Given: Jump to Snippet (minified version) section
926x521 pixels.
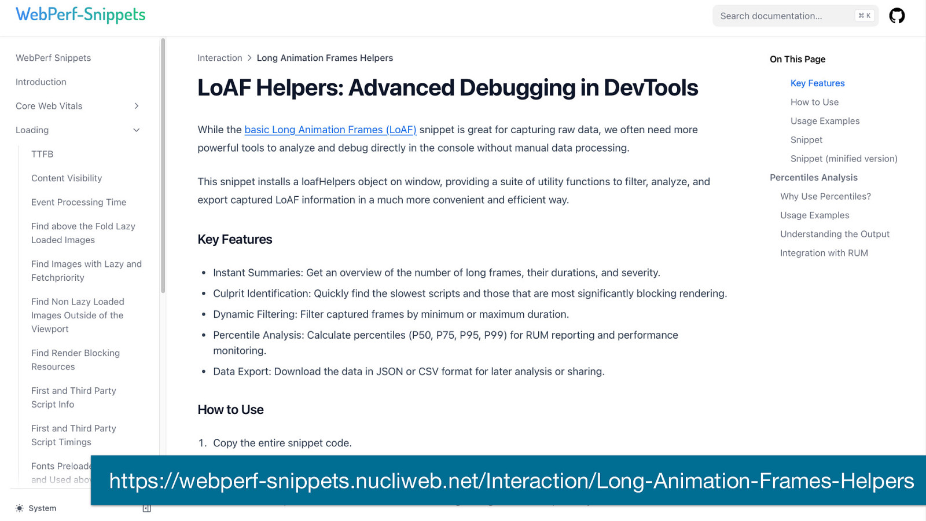Looking at the screenshot, I should (843, 159).
